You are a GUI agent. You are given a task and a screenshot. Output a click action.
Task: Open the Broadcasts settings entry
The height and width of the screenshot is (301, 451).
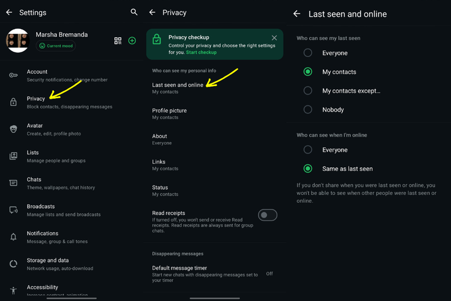click(72, 210)
